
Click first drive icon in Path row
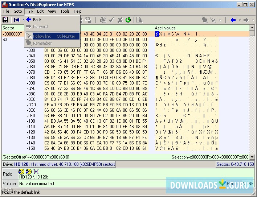click(x=21, y=171)
